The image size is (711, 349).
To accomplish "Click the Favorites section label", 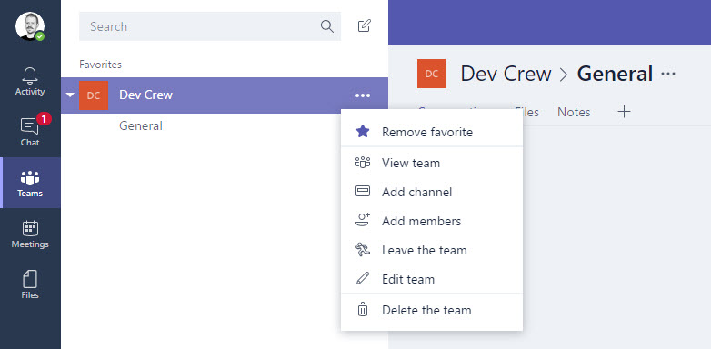I will (100, 65).
